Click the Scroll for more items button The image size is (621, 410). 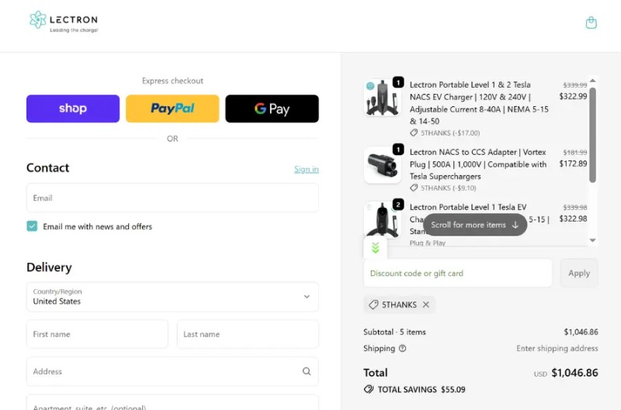pos(475,225)
